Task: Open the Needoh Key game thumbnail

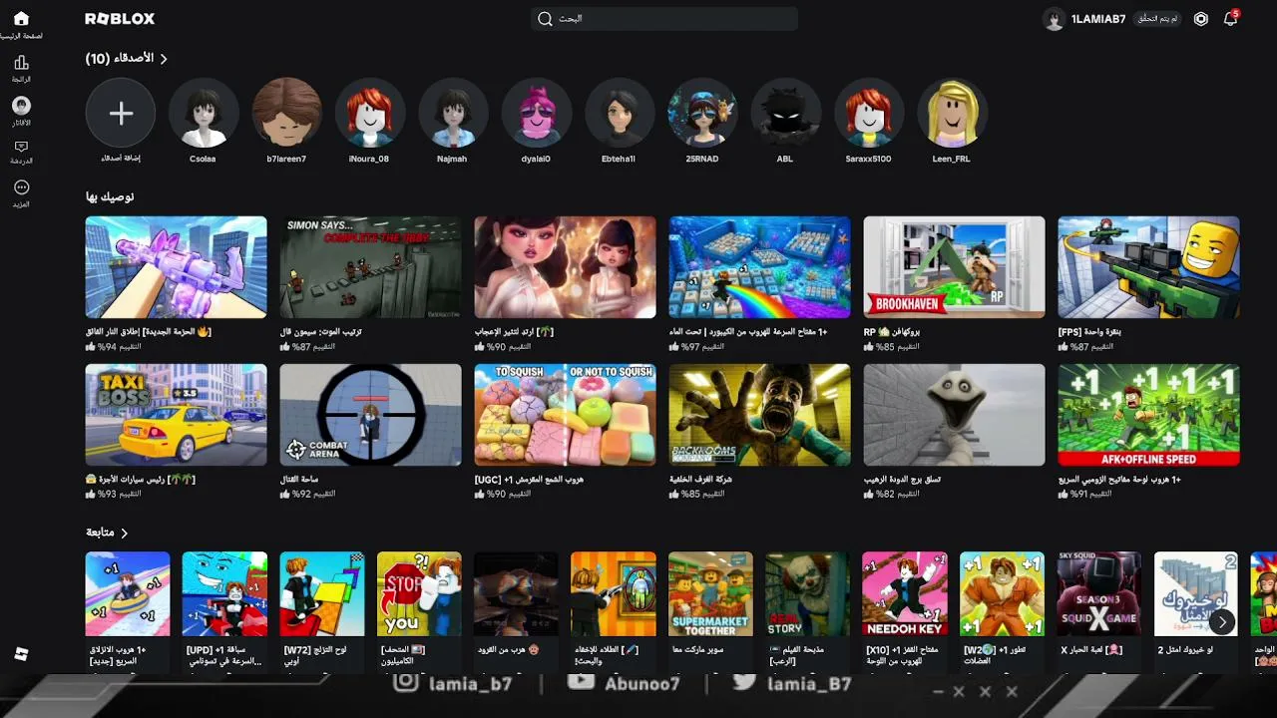Action: pos(905,594)
